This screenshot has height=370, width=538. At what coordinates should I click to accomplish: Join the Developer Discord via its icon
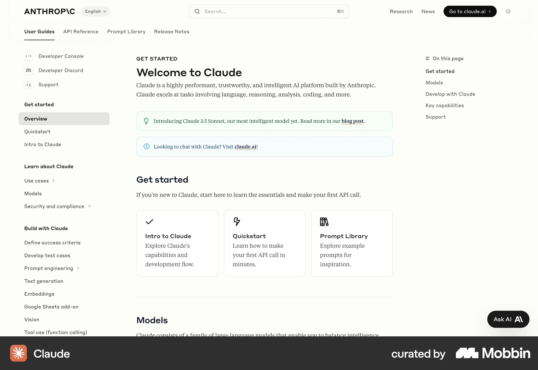click(x=29, y=70)
